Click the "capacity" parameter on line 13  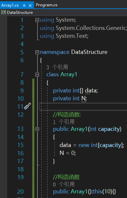tap(109, 129)
